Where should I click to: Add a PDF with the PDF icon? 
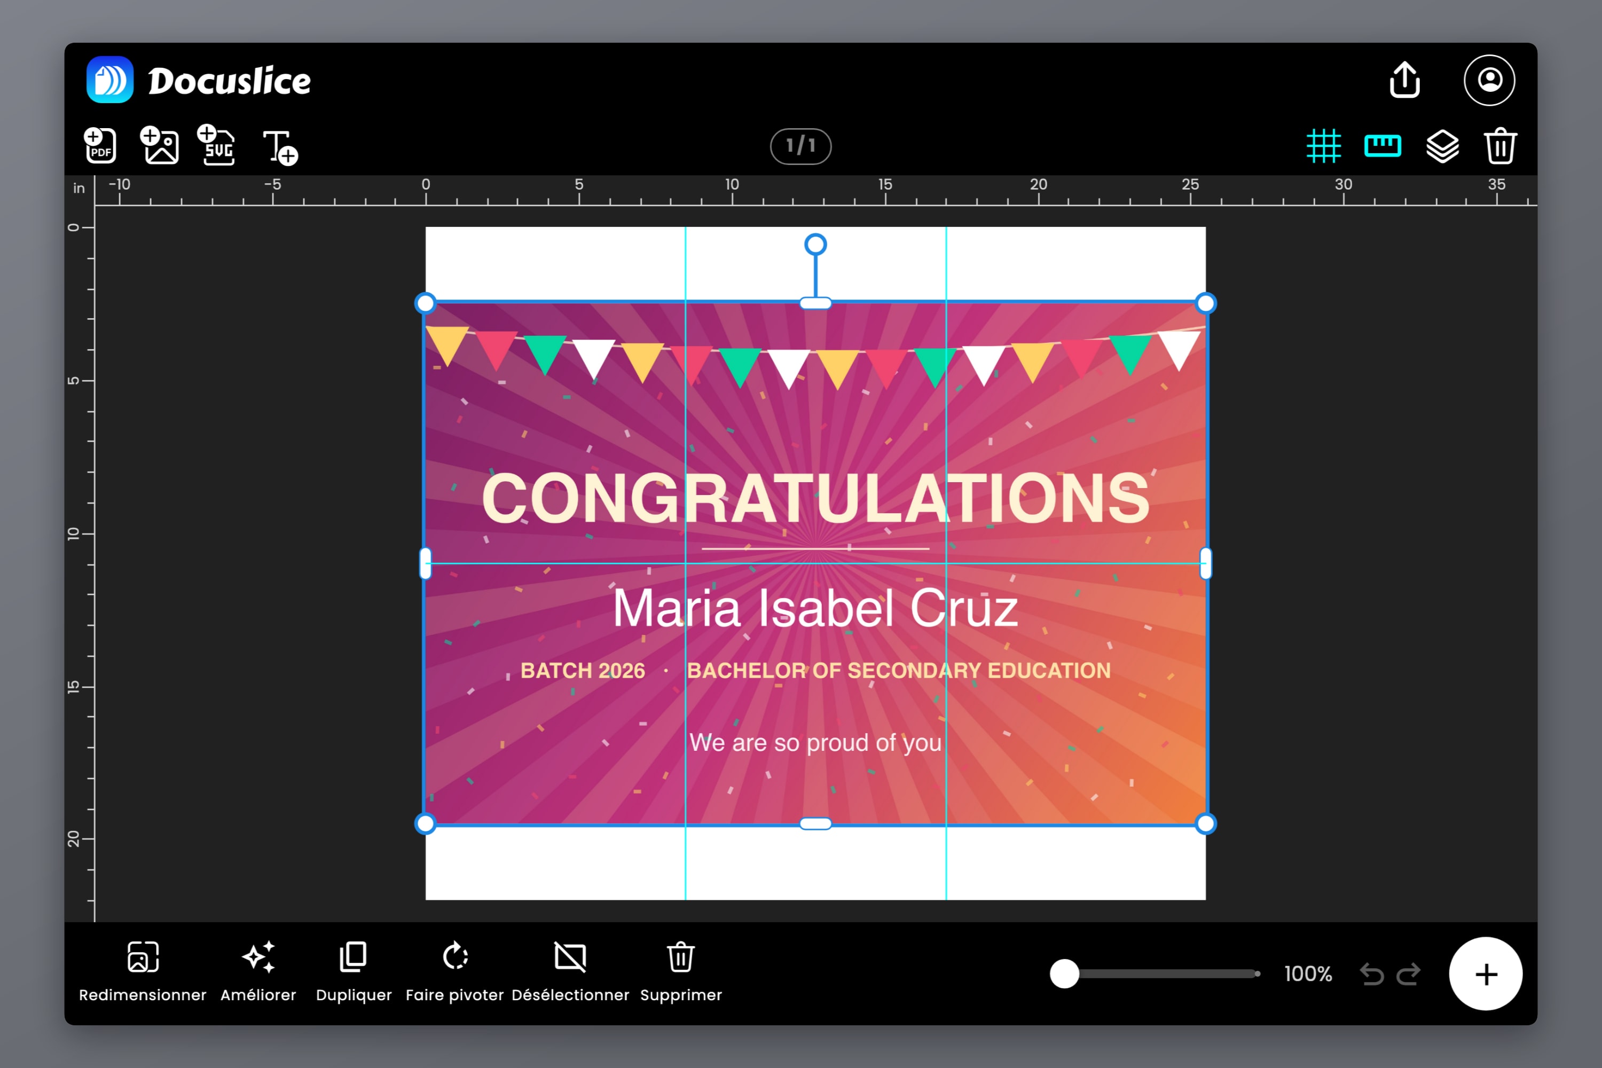(x=100, y=145)
